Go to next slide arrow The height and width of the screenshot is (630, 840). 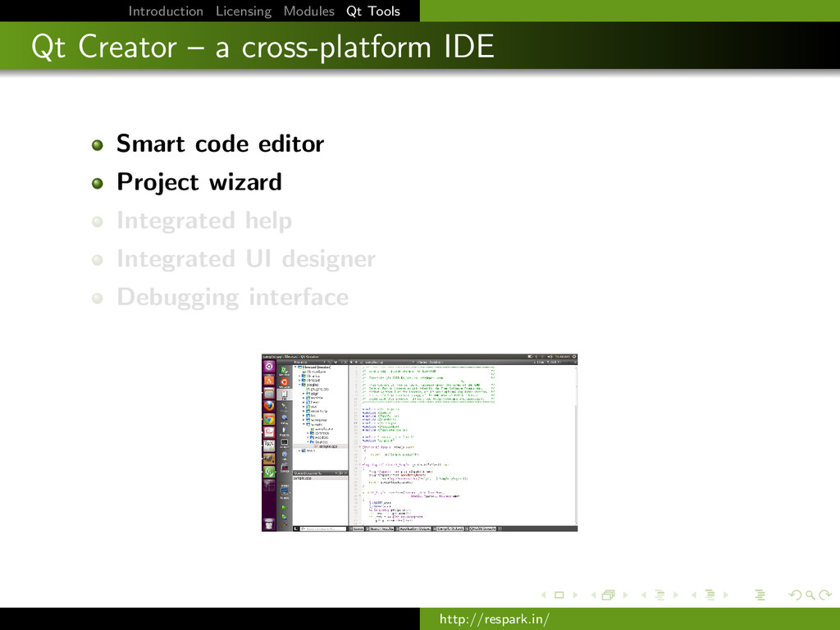[575, 596]
